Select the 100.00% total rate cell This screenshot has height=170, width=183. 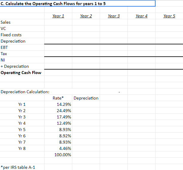pos(58,155)
